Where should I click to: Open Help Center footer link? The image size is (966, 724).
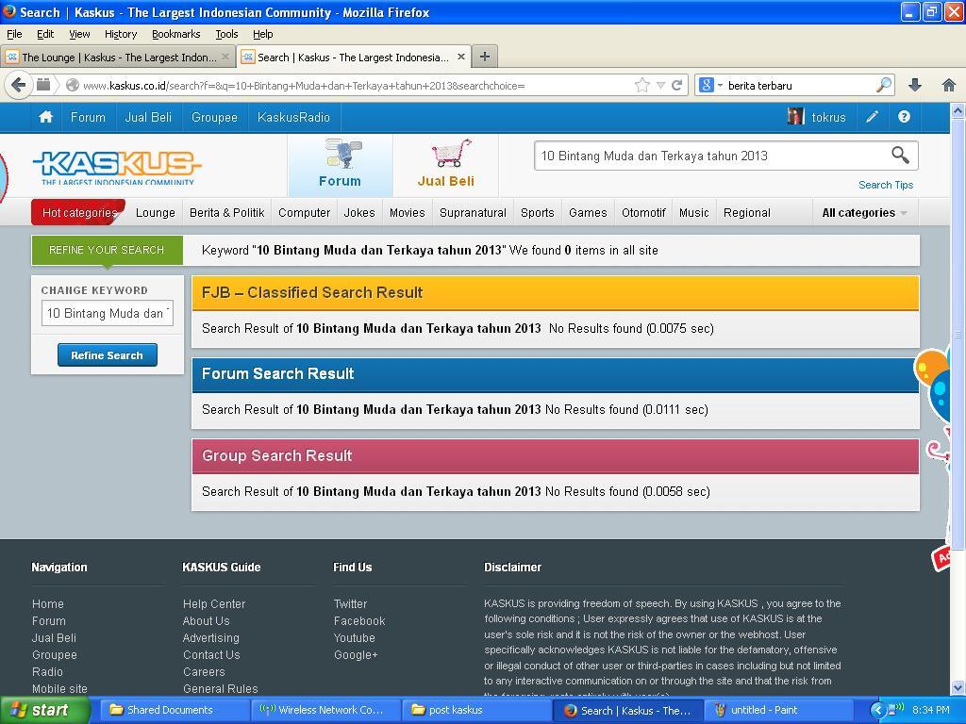(x=214, y=604)
